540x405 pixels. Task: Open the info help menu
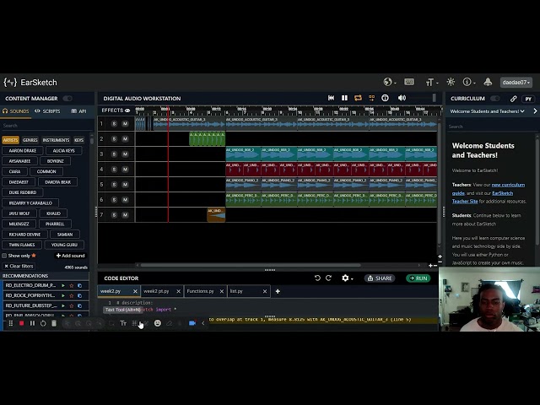[469, 82]
